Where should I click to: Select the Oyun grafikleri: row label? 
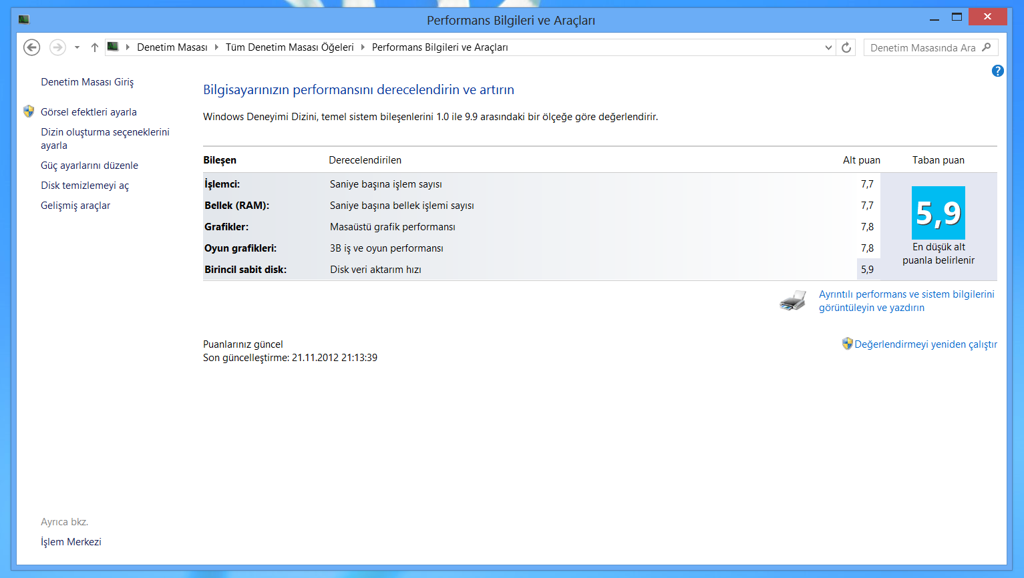240,248
